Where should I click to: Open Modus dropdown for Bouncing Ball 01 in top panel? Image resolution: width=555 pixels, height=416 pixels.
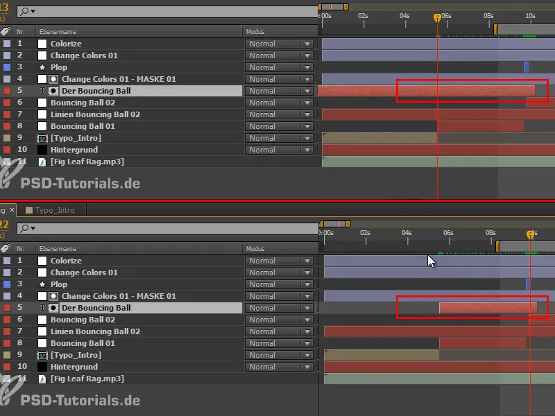[x=279, y=126]
